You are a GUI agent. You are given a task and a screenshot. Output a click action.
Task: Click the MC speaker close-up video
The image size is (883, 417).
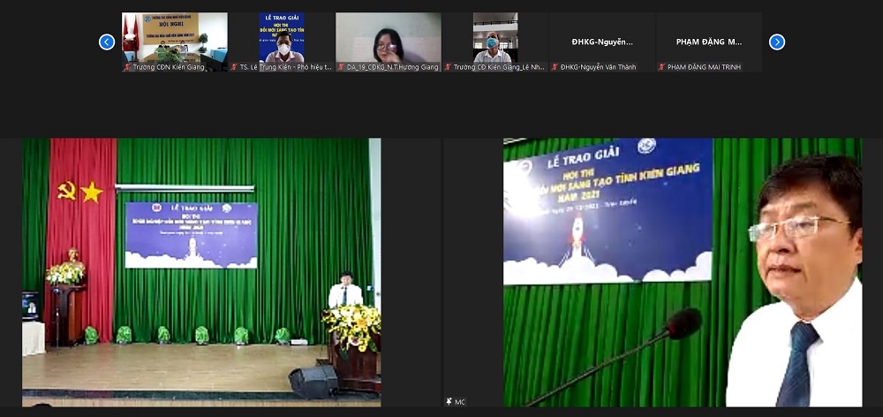click(x=682, y=271)
